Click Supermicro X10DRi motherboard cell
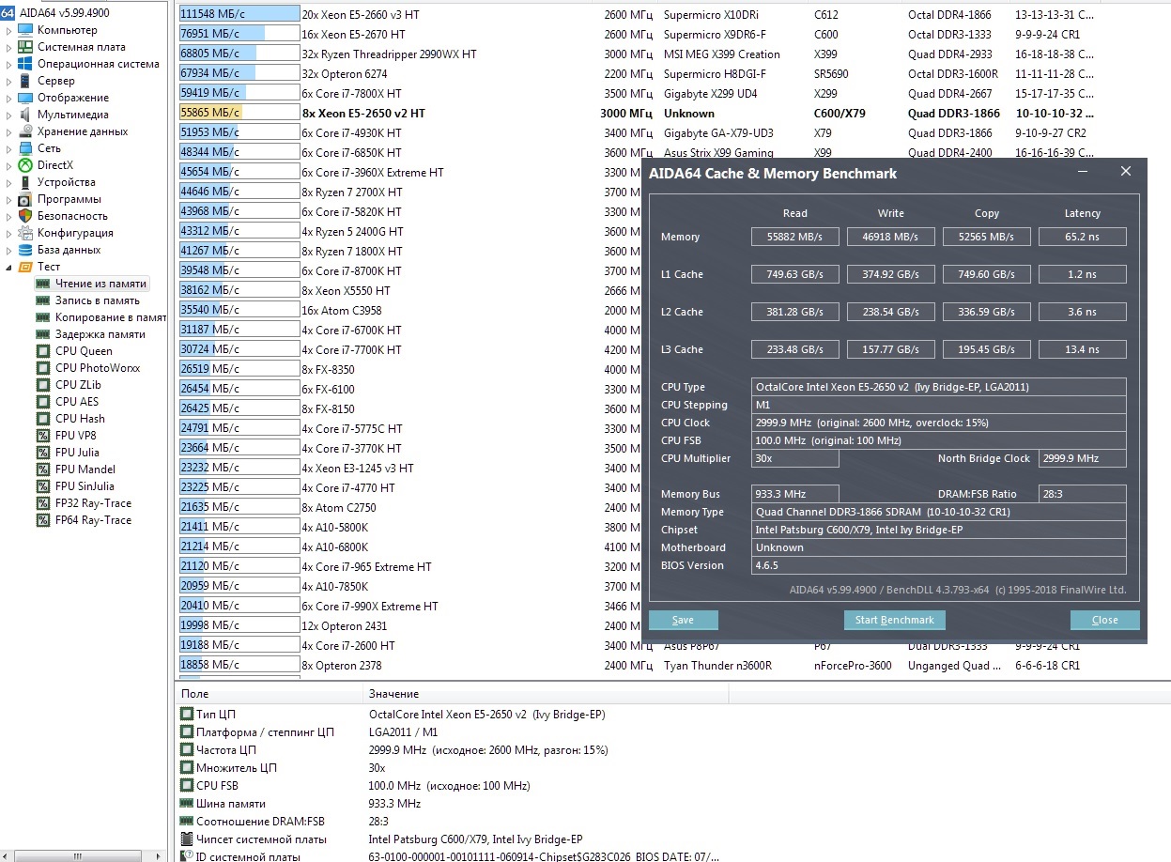This screenshot has width=1171, height=862. 714,15
